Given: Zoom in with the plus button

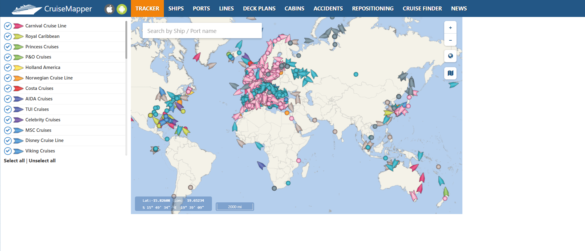Looking at the screenshot, I should [x=450, y=28].
